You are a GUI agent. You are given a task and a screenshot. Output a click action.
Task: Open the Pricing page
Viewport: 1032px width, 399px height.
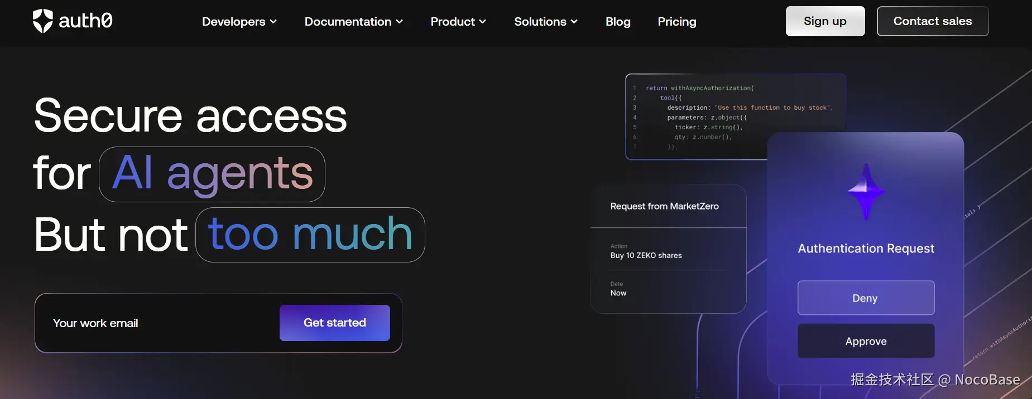[x=677, y=22]
